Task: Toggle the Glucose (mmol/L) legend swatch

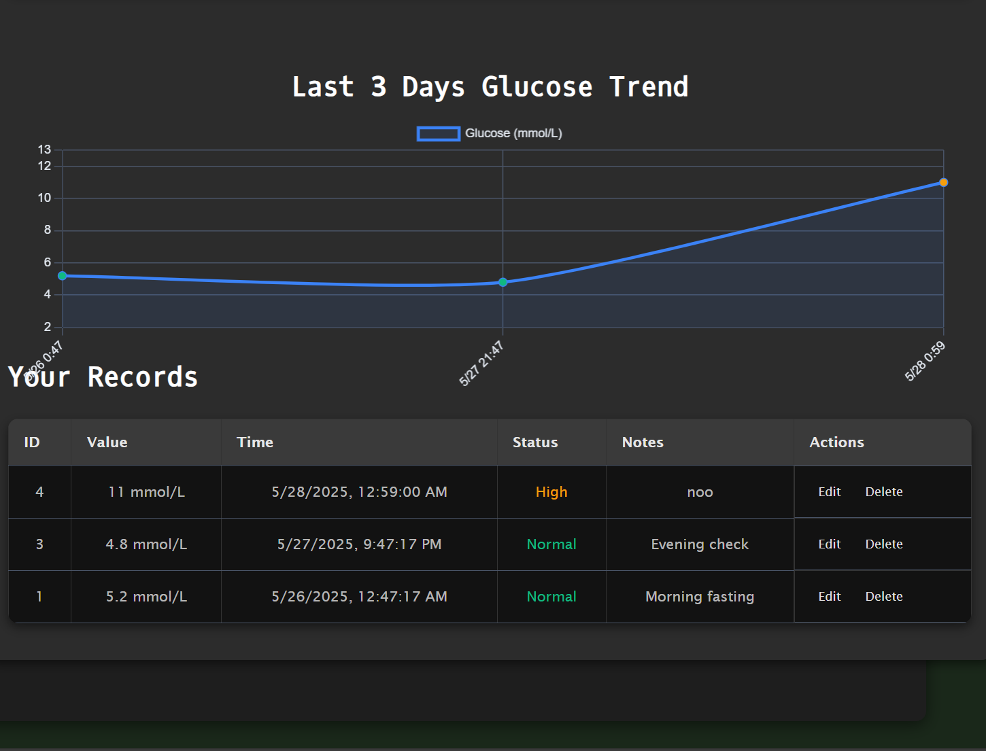Action: pyautogui.click(x=439, y=134)
